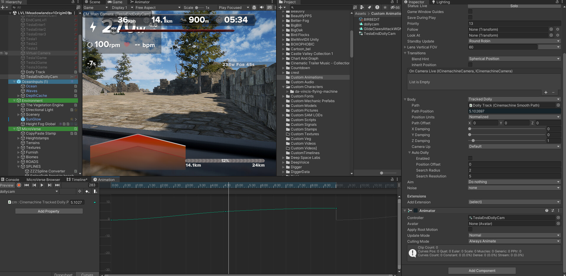Expand the Custom Characters folder

[284, 87]
